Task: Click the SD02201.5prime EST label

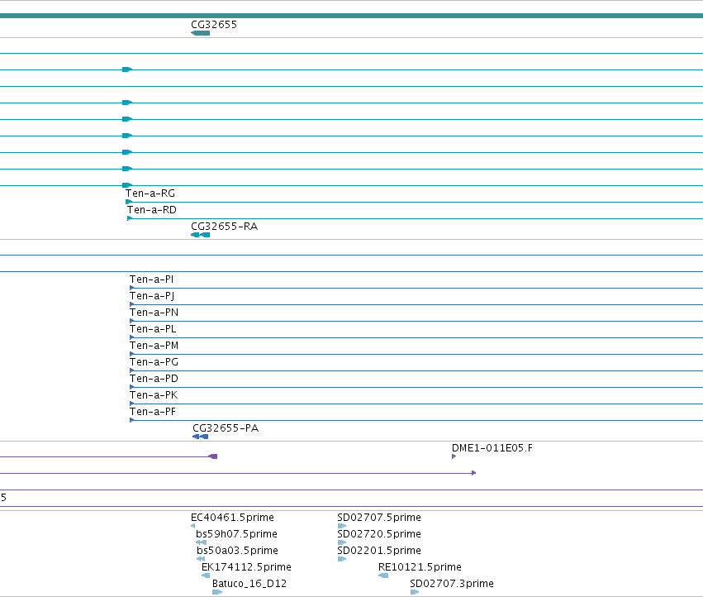Action: (379, 551)
